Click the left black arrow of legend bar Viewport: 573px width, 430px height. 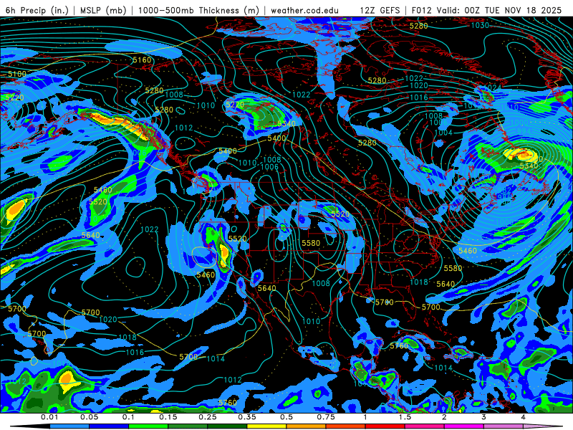30,426
